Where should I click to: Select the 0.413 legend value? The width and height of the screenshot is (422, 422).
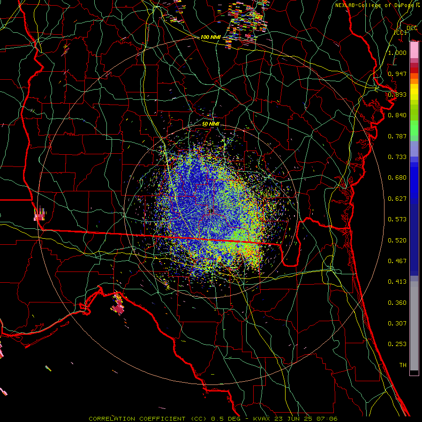pyautogui.click(x=397, y=282)
